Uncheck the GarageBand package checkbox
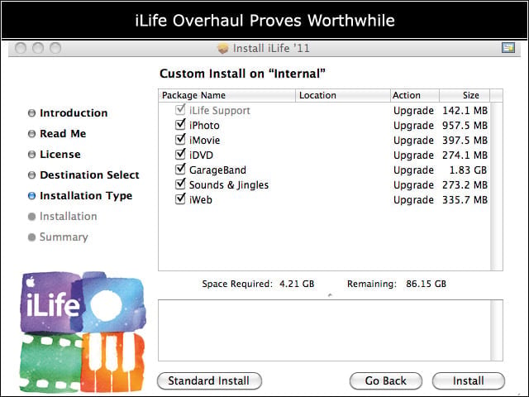This screenshot has height=397, width=529. [180, 169]
